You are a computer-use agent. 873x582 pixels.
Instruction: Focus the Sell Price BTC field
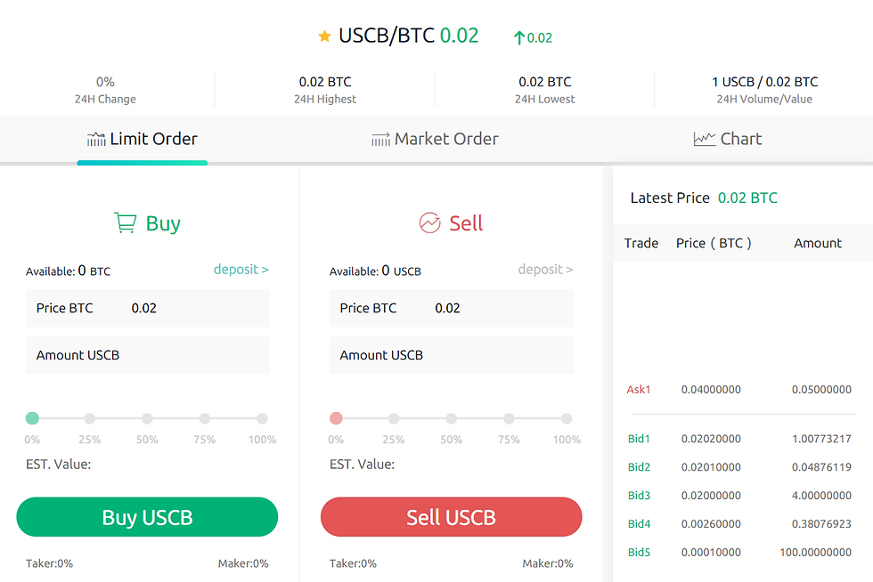coord(451,308)
